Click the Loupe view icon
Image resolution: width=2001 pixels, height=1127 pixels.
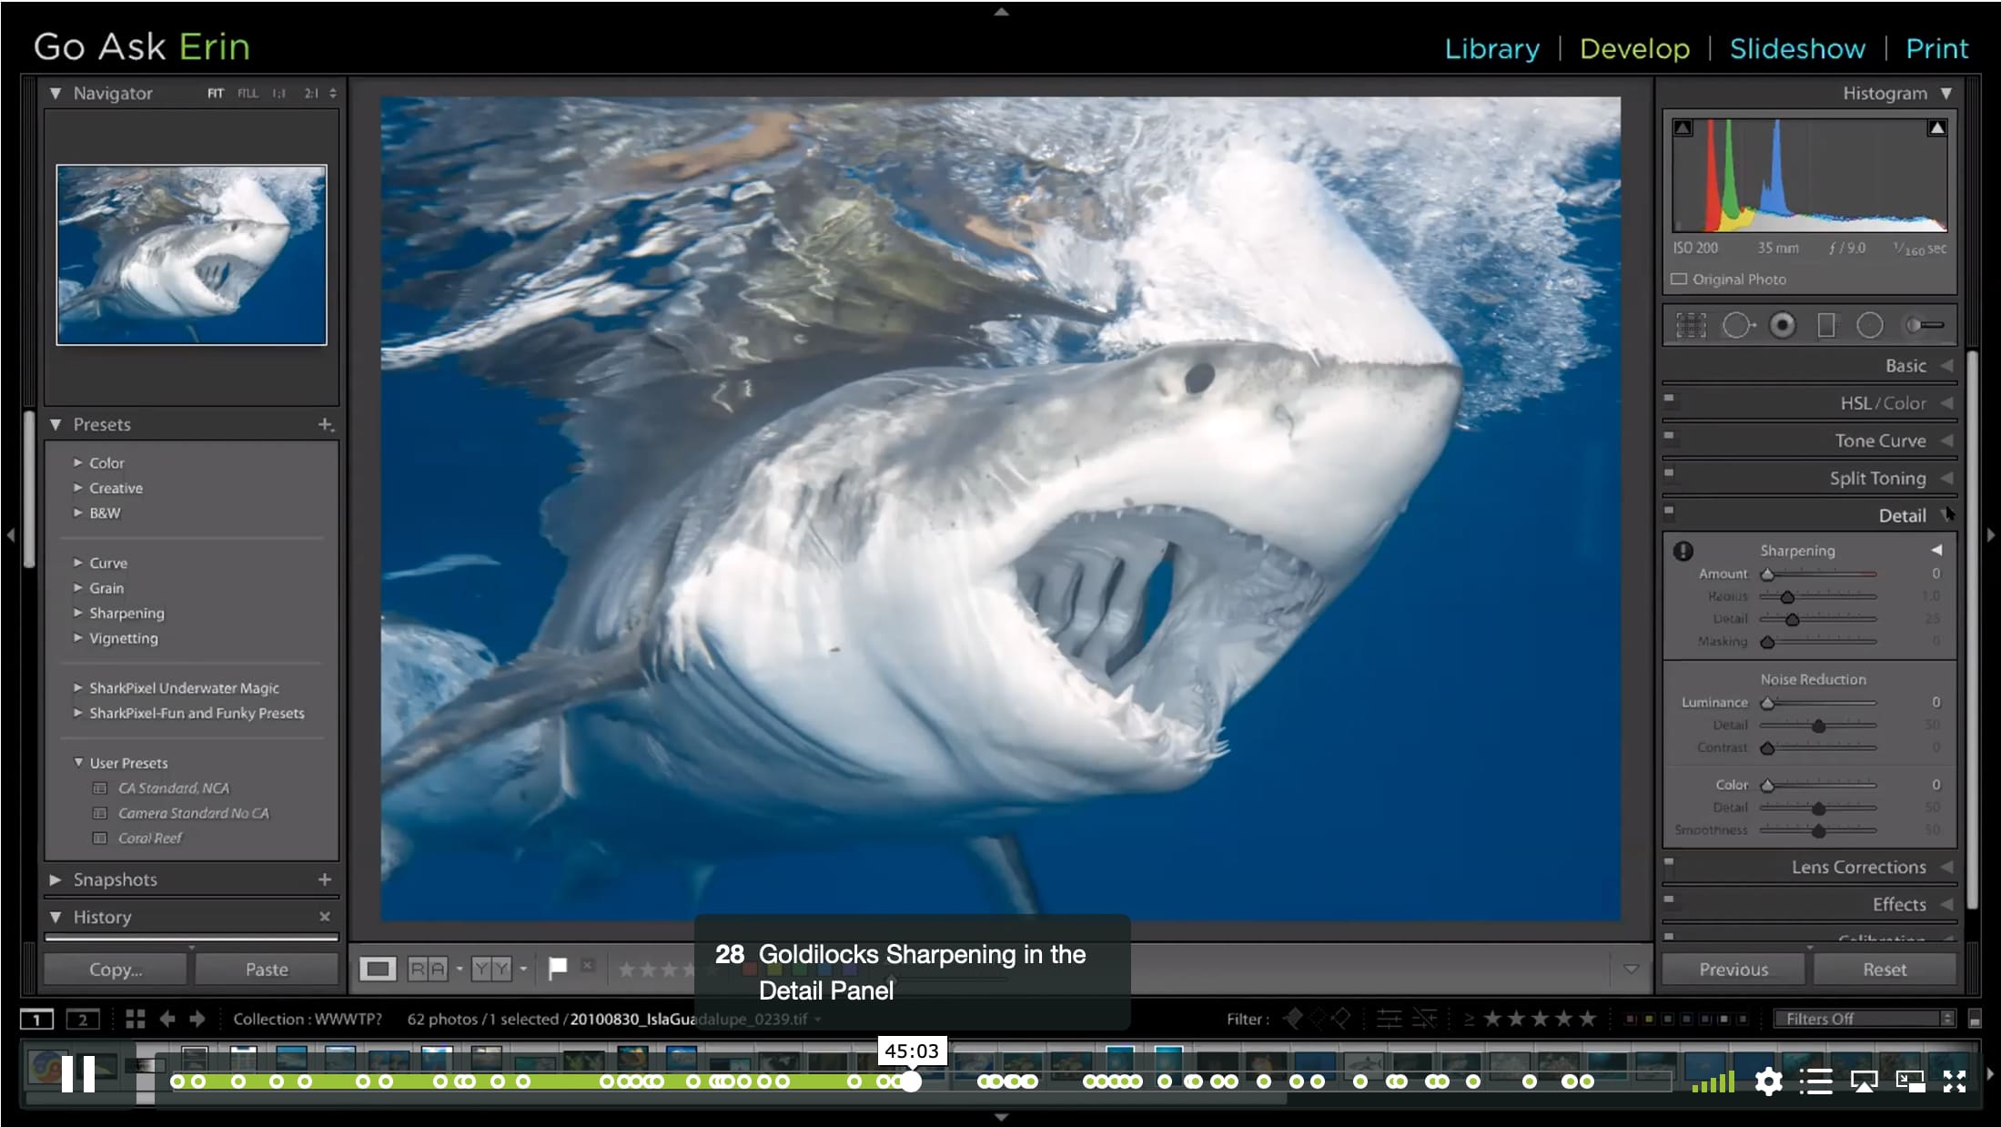[x=378, y=969]
